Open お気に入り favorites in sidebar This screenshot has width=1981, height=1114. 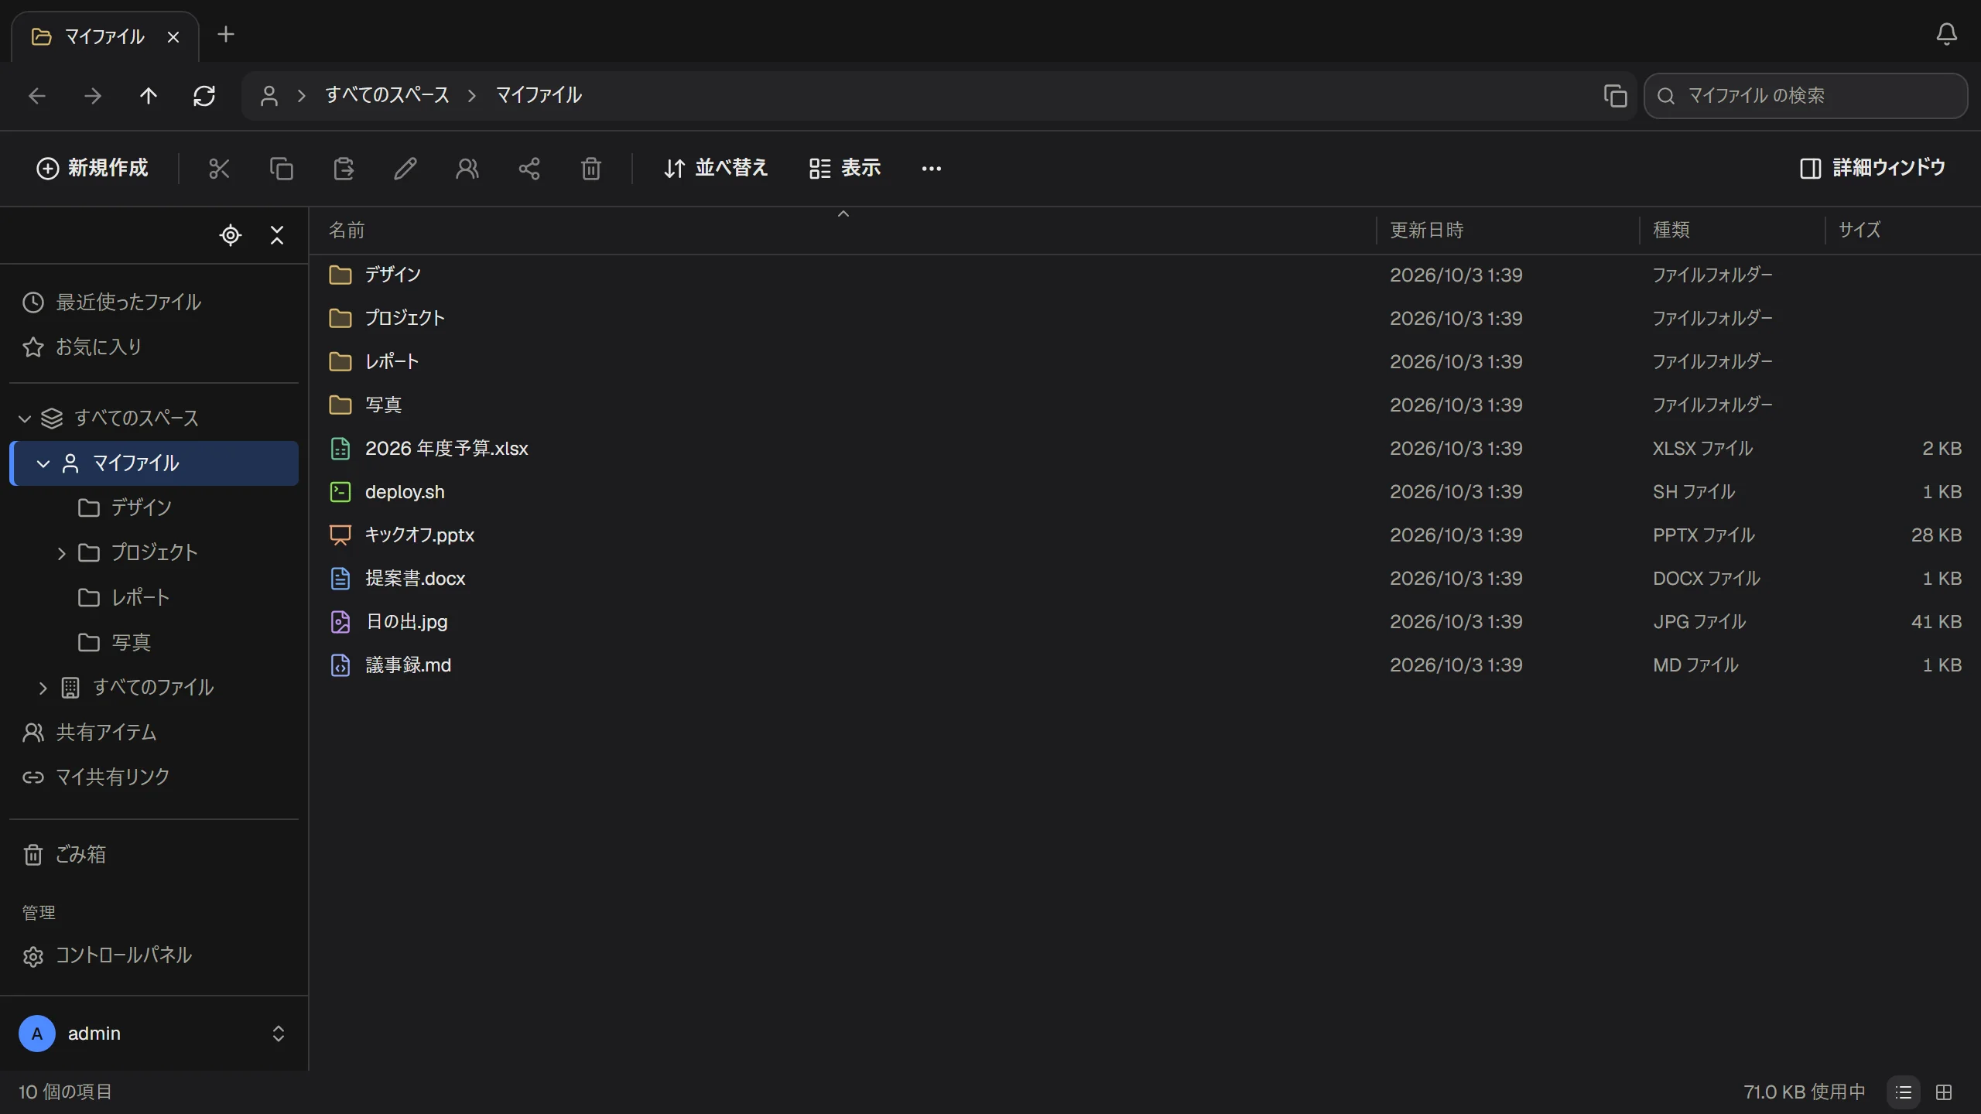pos(154,347)
